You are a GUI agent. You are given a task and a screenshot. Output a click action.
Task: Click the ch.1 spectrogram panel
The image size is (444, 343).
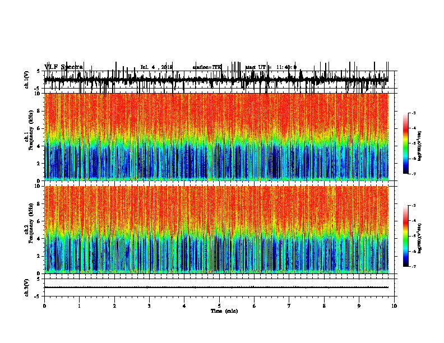(x=216, y=137)
